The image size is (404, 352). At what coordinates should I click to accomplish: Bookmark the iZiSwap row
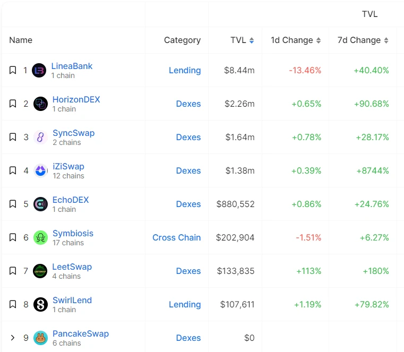tap(13, 170)
